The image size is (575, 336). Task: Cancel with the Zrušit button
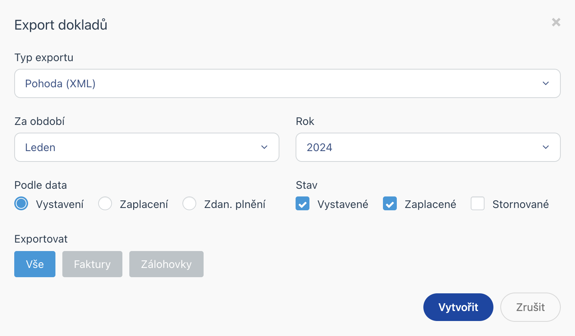tap(530, 307)
